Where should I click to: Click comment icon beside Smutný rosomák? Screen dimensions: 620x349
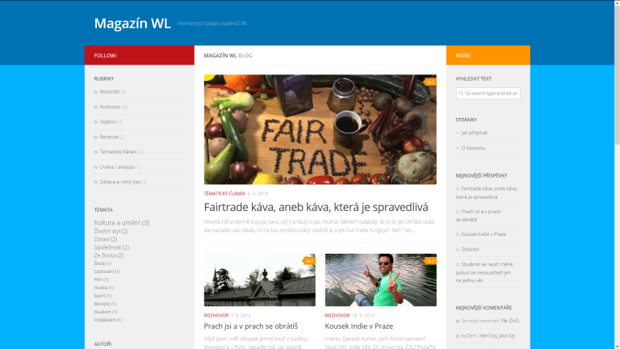tap(458, 321)
